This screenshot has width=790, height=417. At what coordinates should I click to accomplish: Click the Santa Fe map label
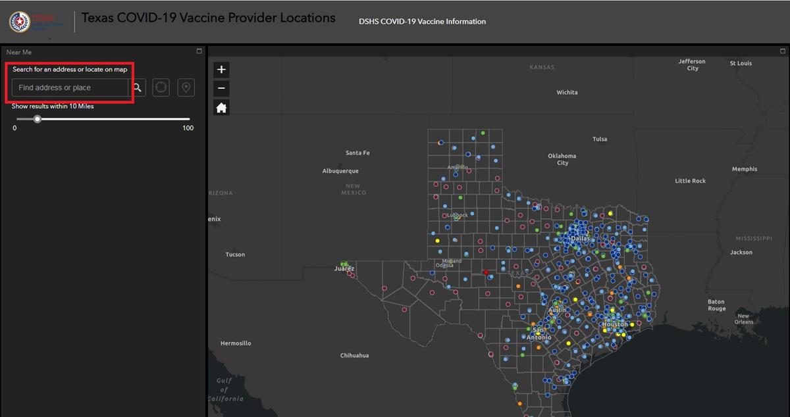pos(357,153)
